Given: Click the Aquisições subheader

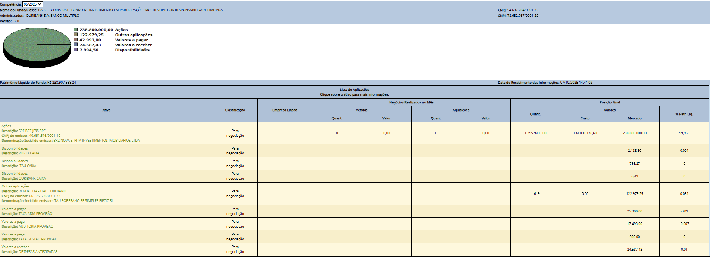Looking at the screenshot, I should pyautogui.click(x=461, y=110).
